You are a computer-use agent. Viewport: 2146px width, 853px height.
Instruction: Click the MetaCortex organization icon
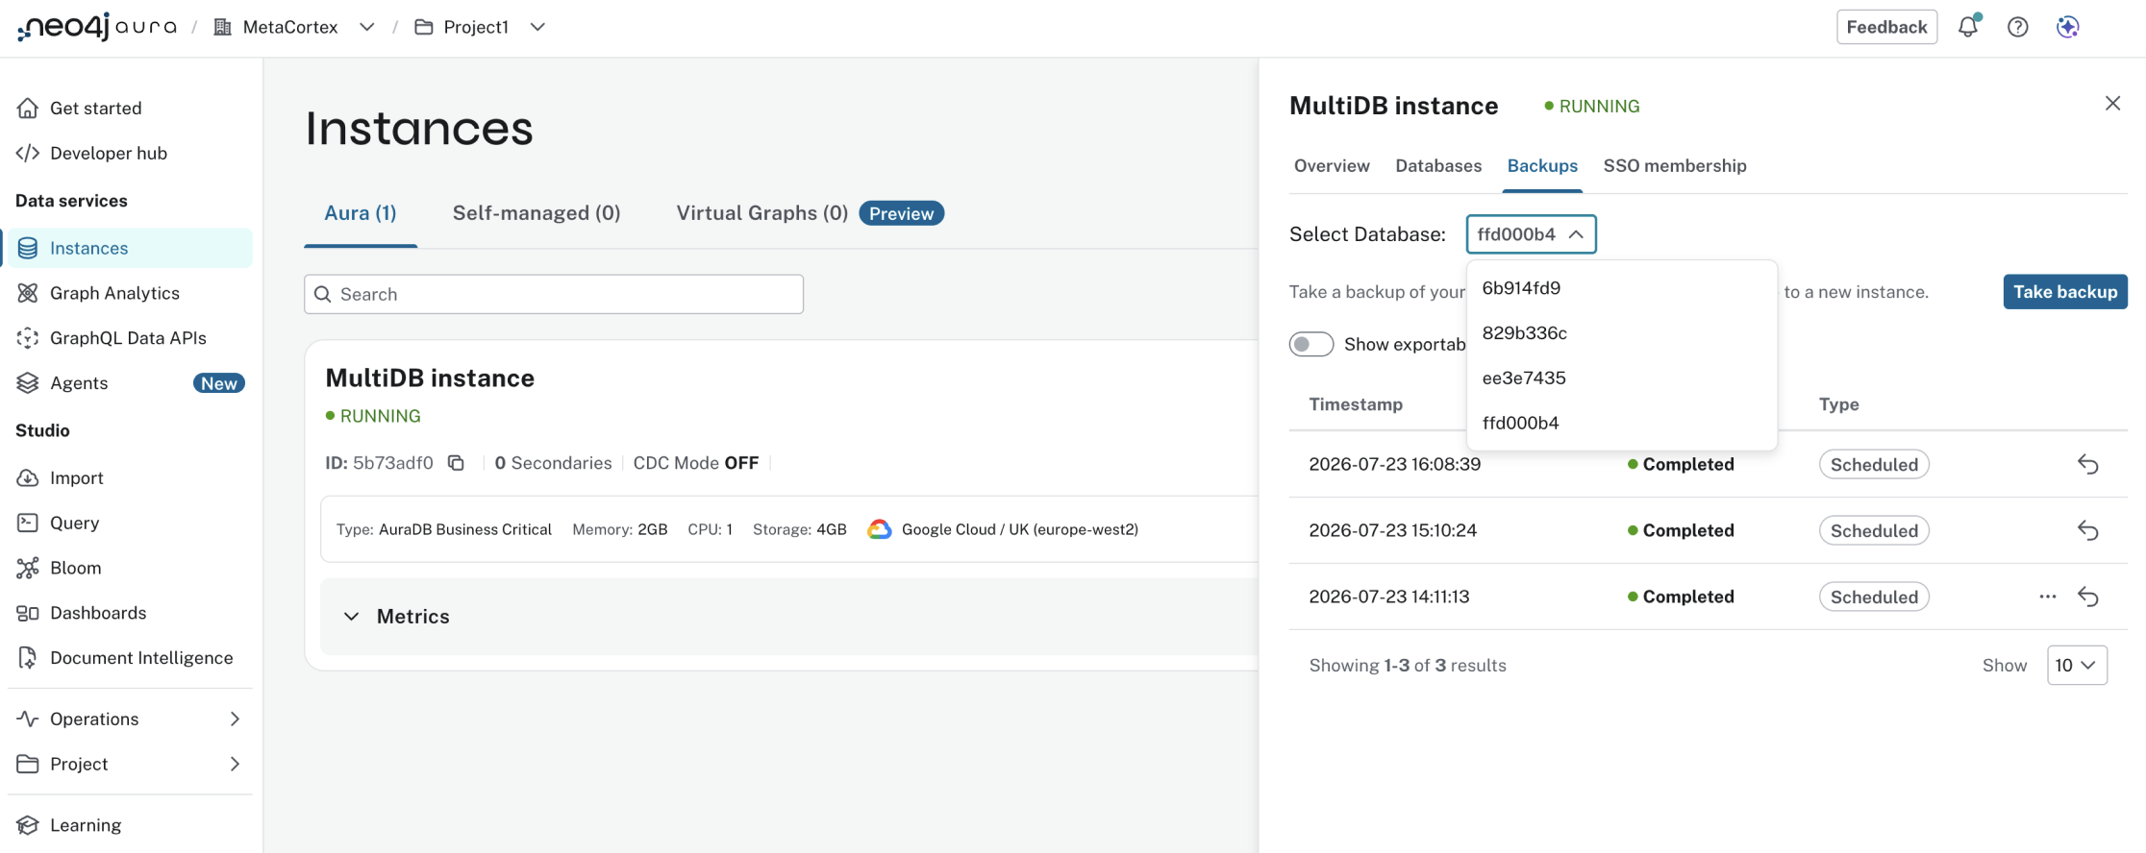[x=222, y=27]
